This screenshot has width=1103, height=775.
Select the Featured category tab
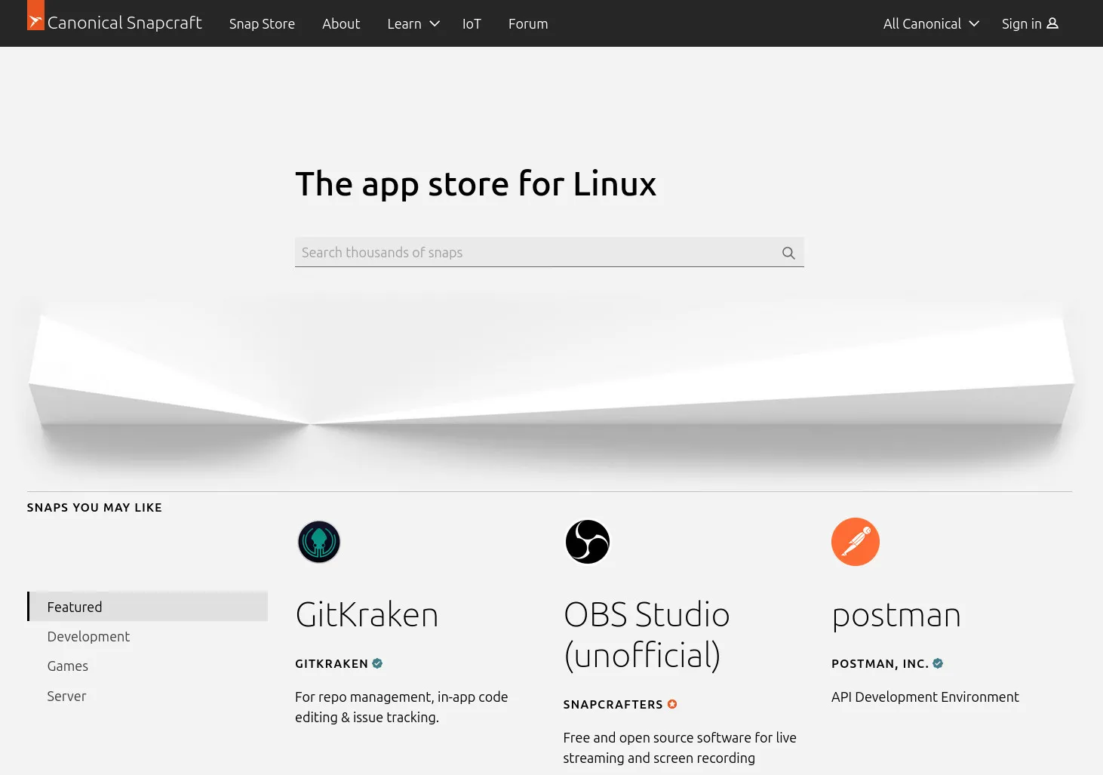pos(75,607)
